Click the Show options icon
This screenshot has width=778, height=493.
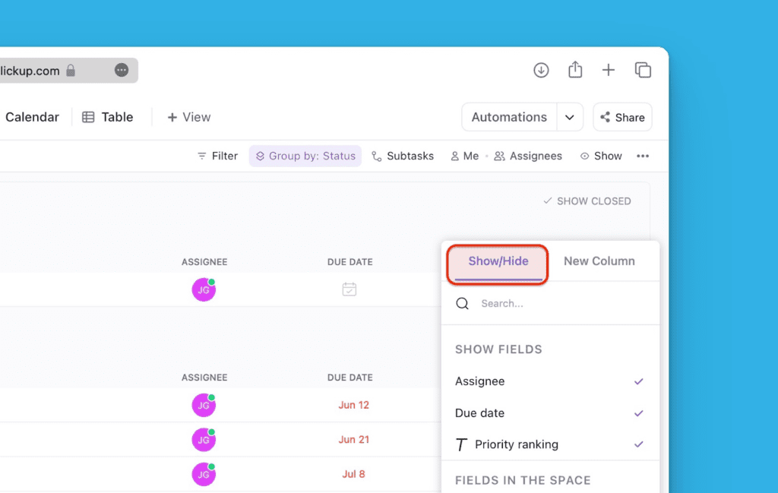(x=583, y=156)
